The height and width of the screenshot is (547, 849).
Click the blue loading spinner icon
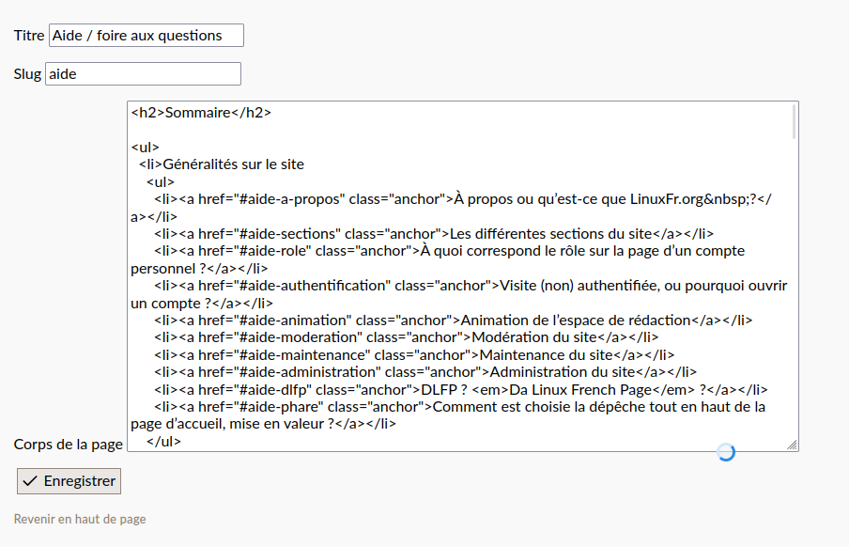pyautogui.click(x=726, y=452)
